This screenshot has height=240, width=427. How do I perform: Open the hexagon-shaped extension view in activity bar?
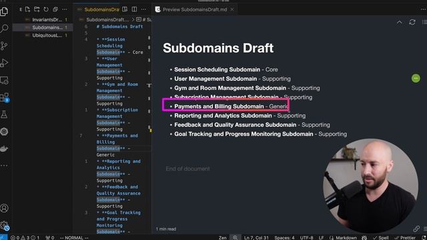[x=4, y=132]
